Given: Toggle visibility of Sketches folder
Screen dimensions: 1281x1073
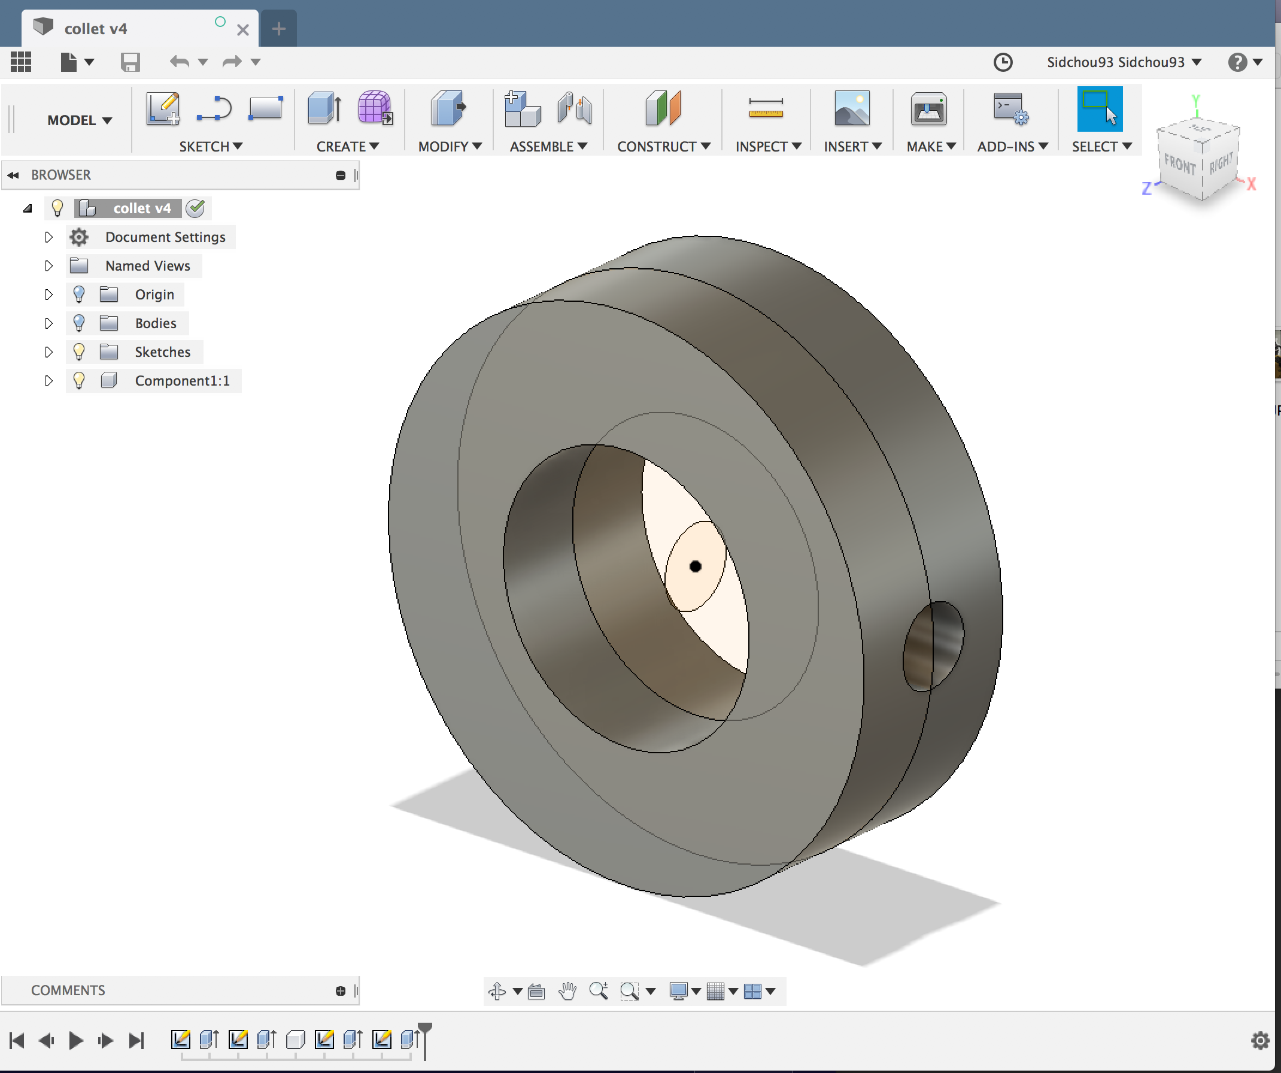Looking at the screenshot, I should pos(78,352).
